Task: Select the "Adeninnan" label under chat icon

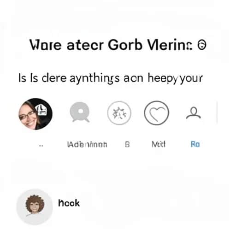Action: click(x=87, y=144)
